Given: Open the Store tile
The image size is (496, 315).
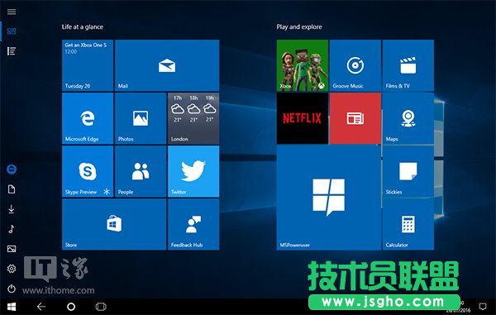Looking at the screenshot, I should (x=114, y=224).
